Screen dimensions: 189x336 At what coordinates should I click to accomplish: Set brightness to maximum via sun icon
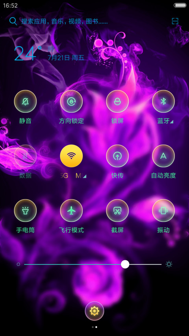click(x=169, y=264)
